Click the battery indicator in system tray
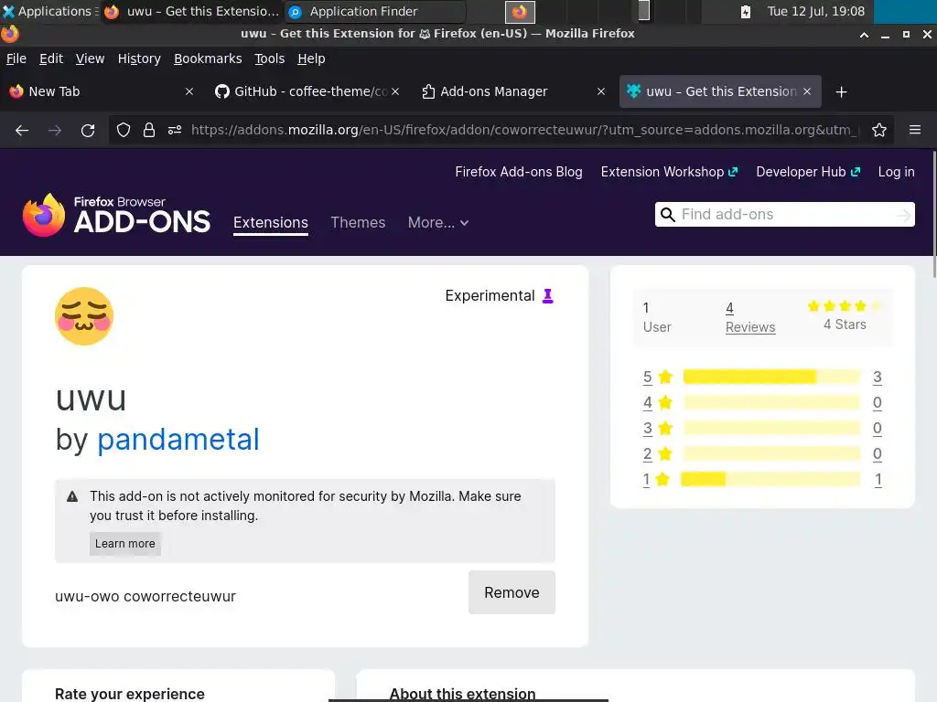The width and height of the screenshot is (937, 702). coord(745,11)
